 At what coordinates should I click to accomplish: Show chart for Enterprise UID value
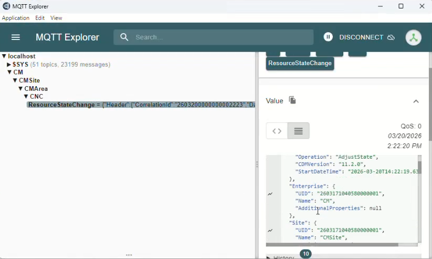pos(270,193)
